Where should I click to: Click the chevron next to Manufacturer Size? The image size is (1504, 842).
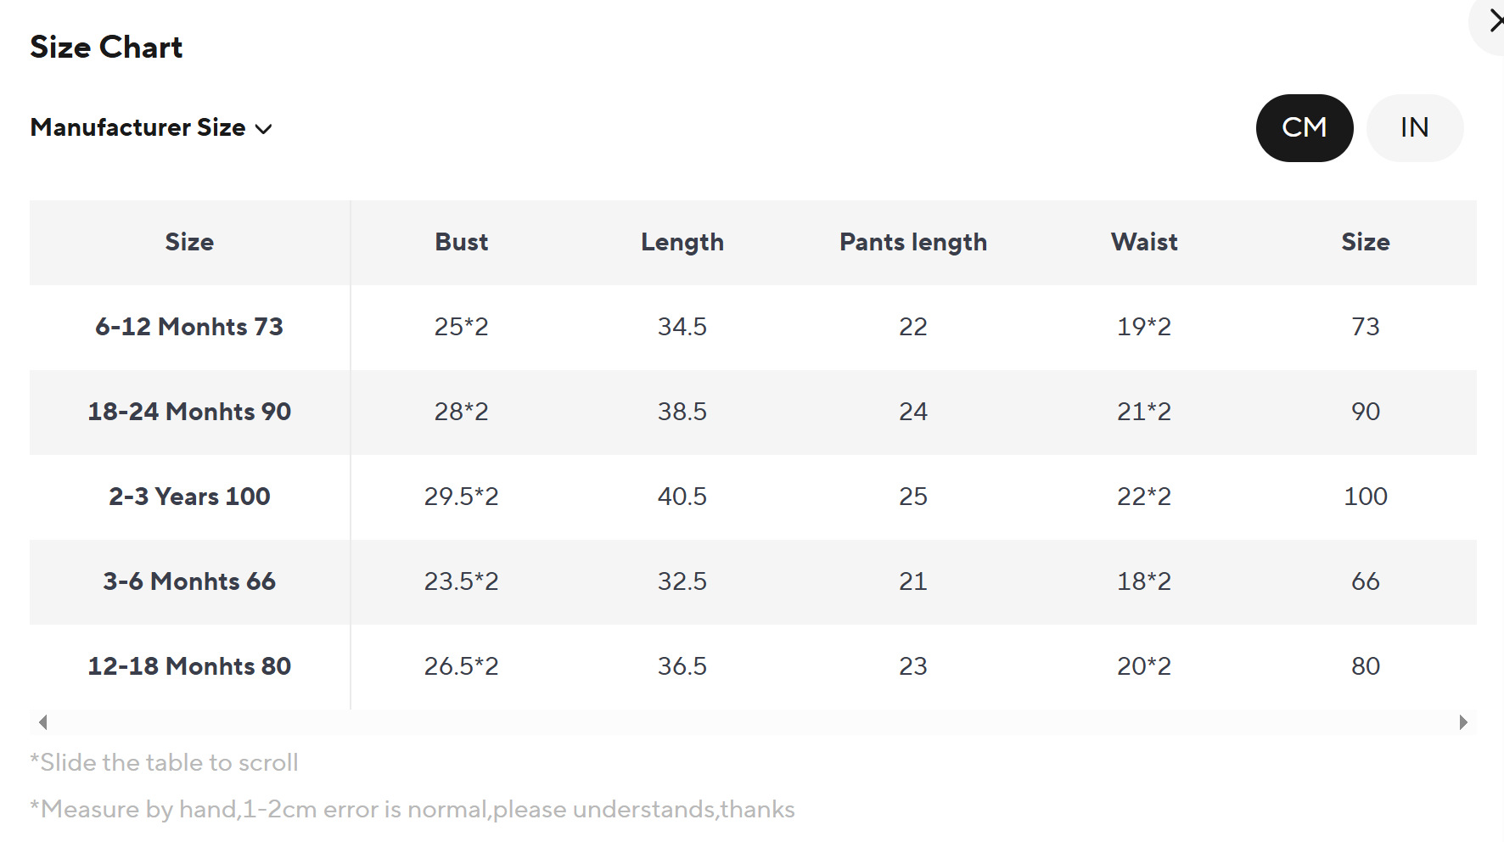pyautogui.click(x=264, y=129)
